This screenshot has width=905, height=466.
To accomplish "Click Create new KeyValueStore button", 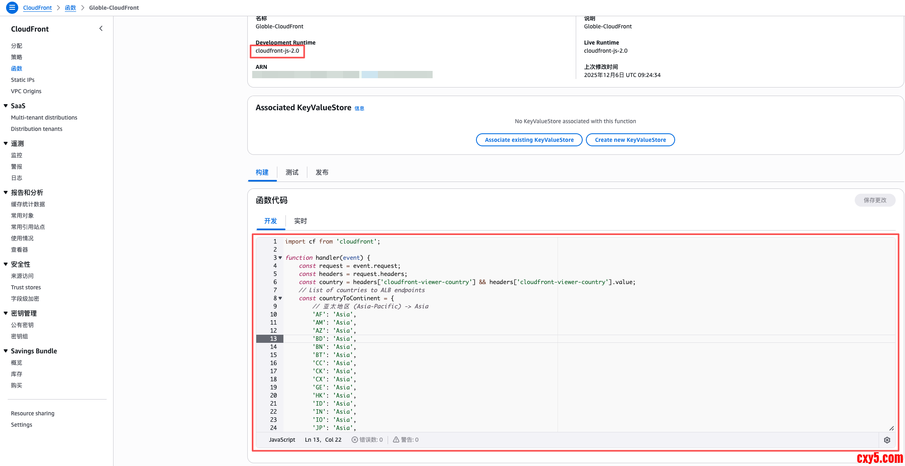I will pyautogui.click(x=630, y=140).
